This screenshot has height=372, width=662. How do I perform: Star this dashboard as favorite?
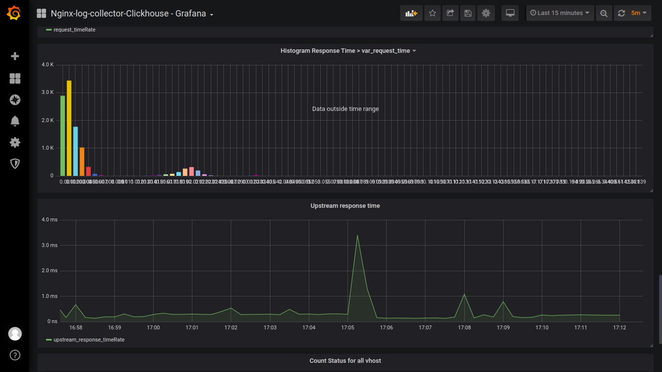(x=433, y=13)
